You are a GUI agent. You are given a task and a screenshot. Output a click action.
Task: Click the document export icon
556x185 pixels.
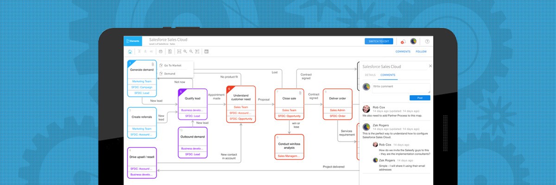click(x=170, y=51)
